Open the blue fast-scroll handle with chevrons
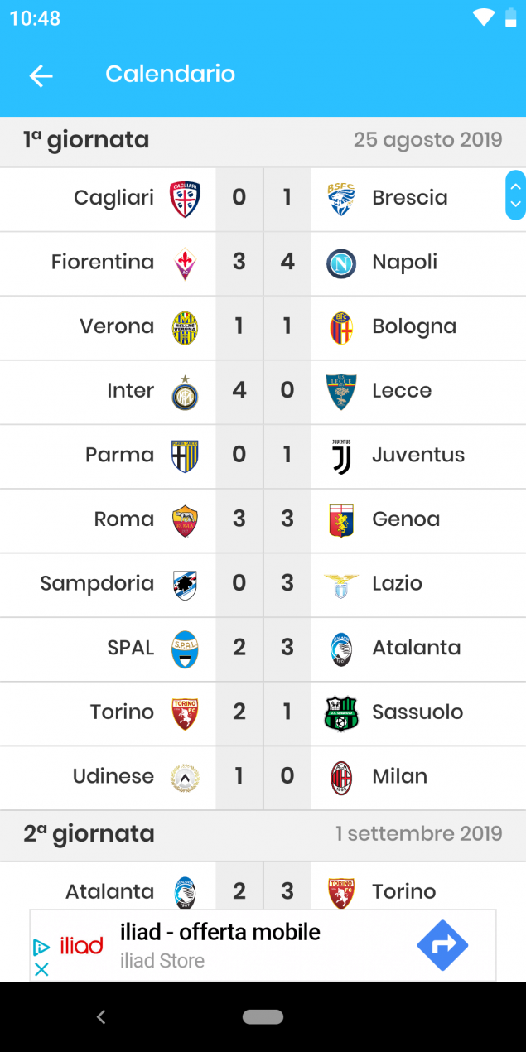 [x=515, y=195]
